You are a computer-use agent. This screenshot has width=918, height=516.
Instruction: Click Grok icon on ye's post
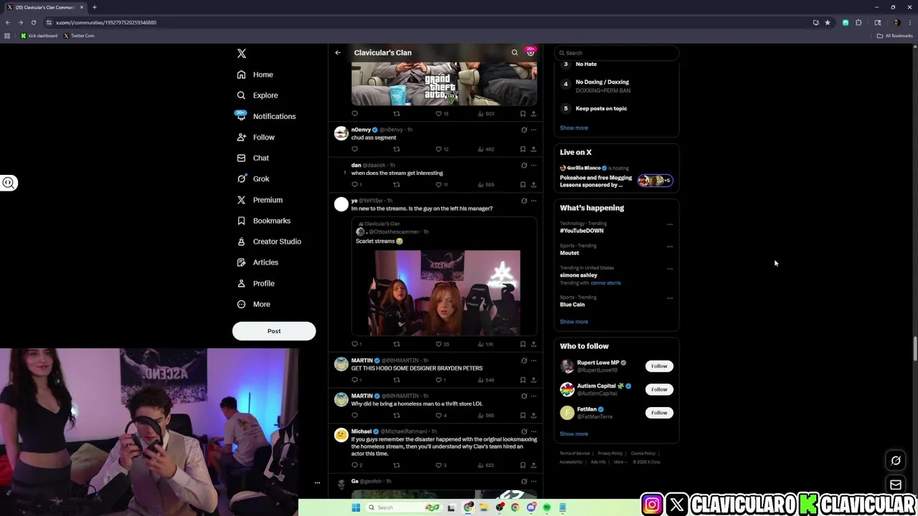[524, 201]
